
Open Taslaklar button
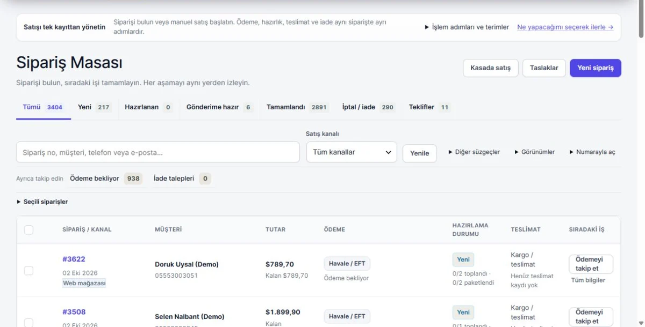tap(544, 68)
